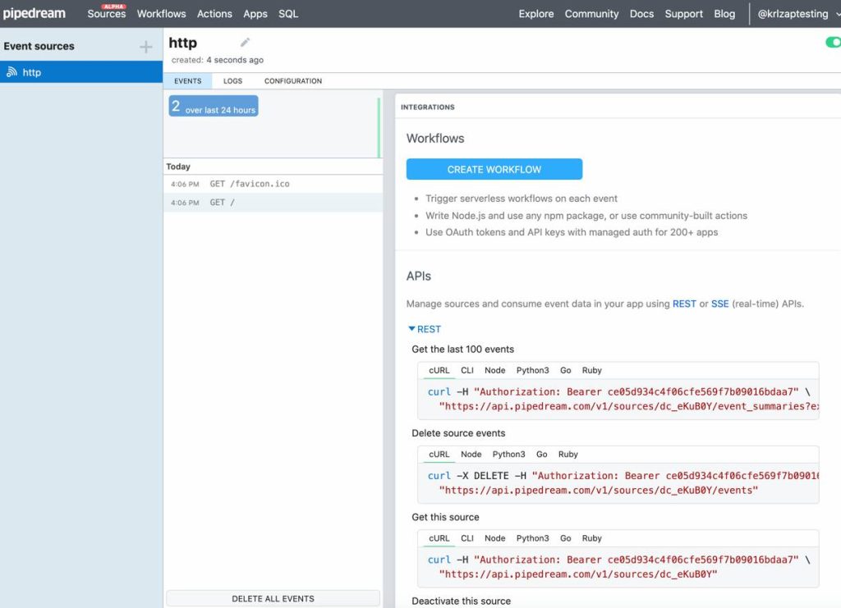The image size is (841, 608).
Task: Click the '2 over last 24 hours' badge
Action: [x=213, y=105]
